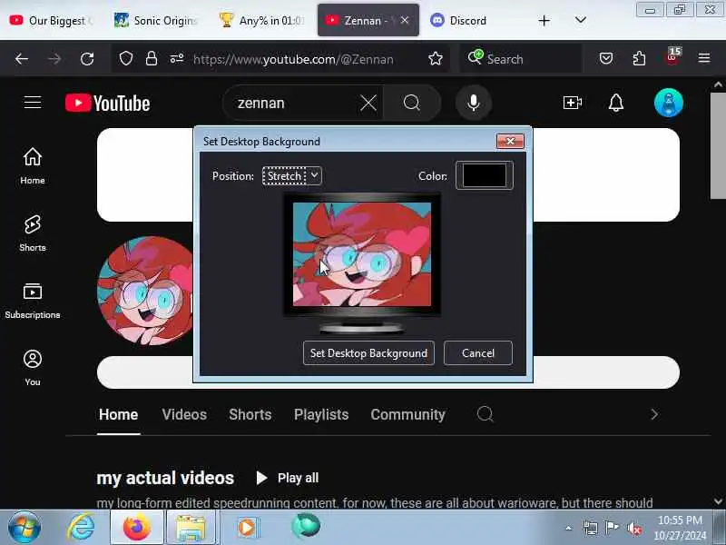Bookmark this page with the star icon
Screen dimensions: 726x545
(x=436, y=58)
